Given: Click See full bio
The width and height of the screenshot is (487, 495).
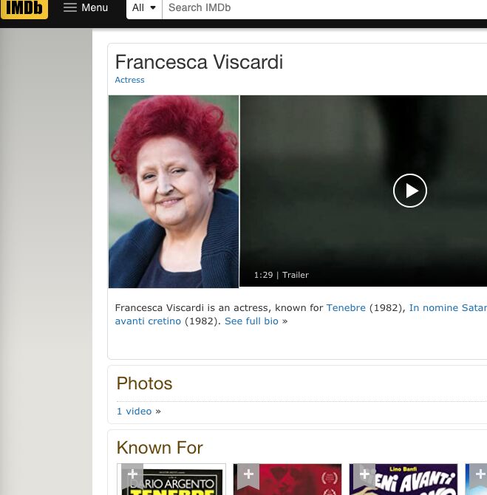Looking at the screenshot, I should (251, 321).
